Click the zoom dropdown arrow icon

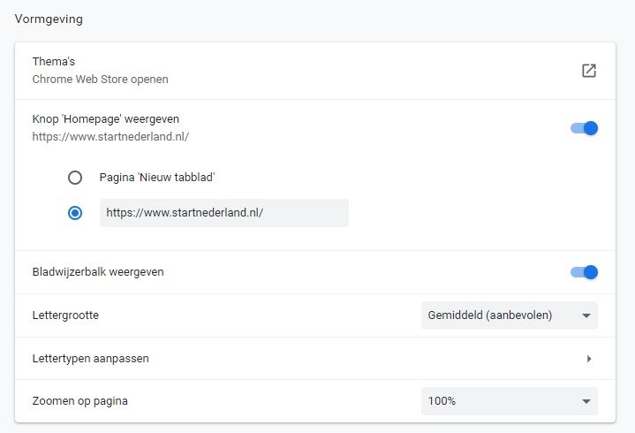tap(586, 401)
